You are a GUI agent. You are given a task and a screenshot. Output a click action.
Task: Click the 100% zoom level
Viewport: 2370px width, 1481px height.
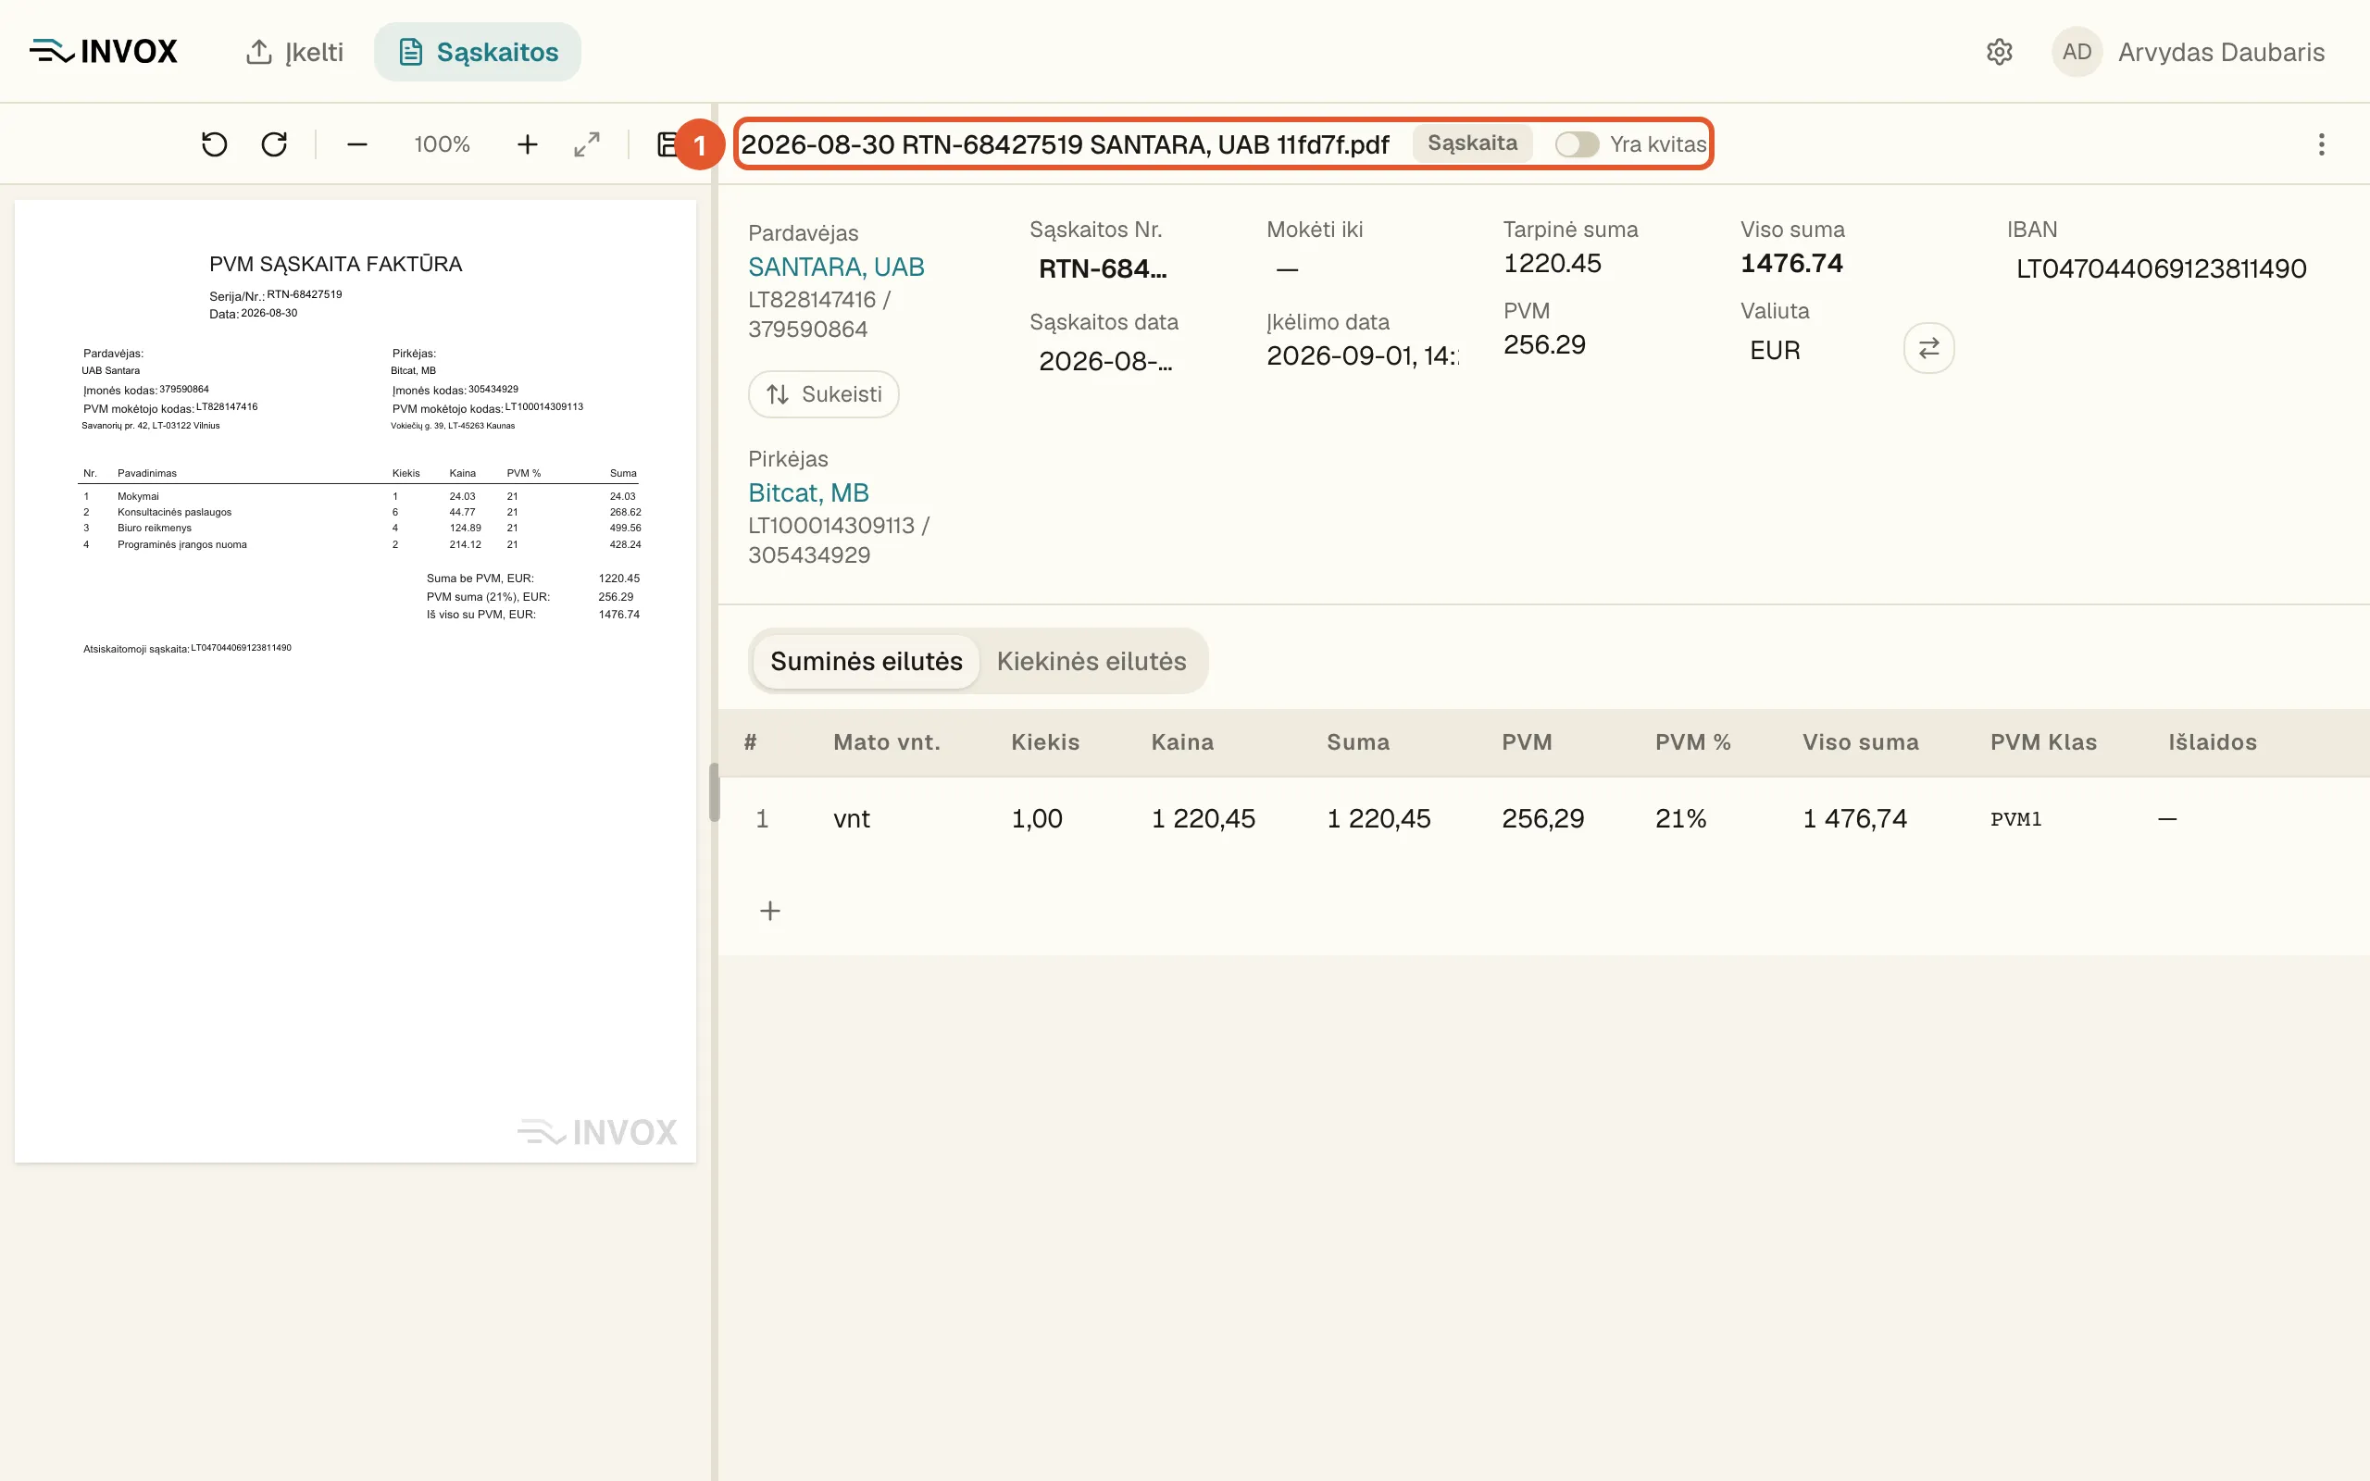pyautogui.click(x=442, y=145)
